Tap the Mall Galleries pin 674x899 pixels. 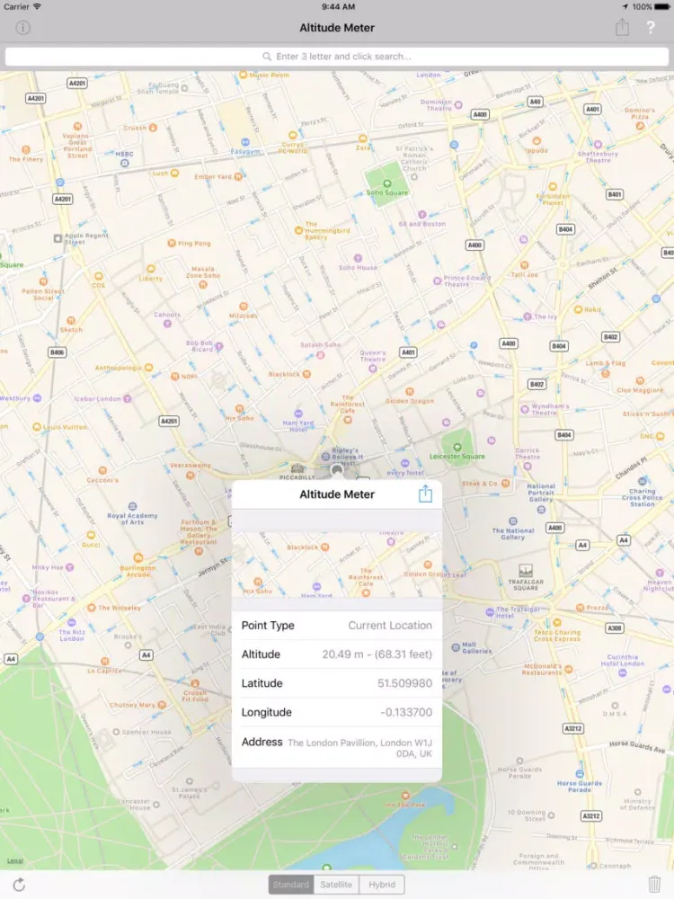click(456, 646)
